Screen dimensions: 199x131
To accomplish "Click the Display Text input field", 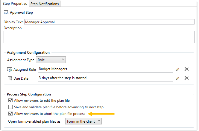I will [x=109, y=22].
